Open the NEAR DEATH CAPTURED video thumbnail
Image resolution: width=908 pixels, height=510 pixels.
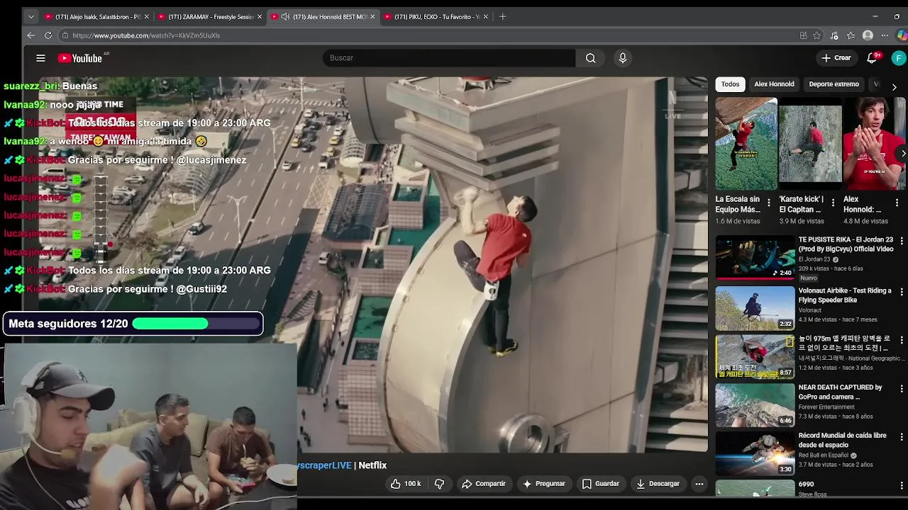click(755, 404)
